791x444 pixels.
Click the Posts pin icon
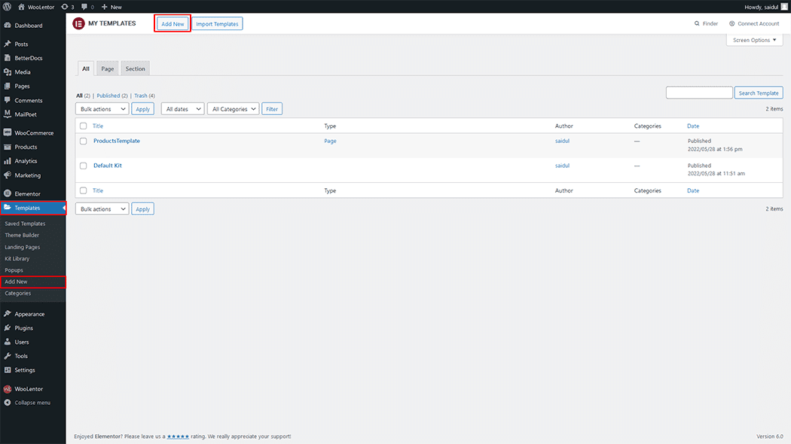coord(8,44)
